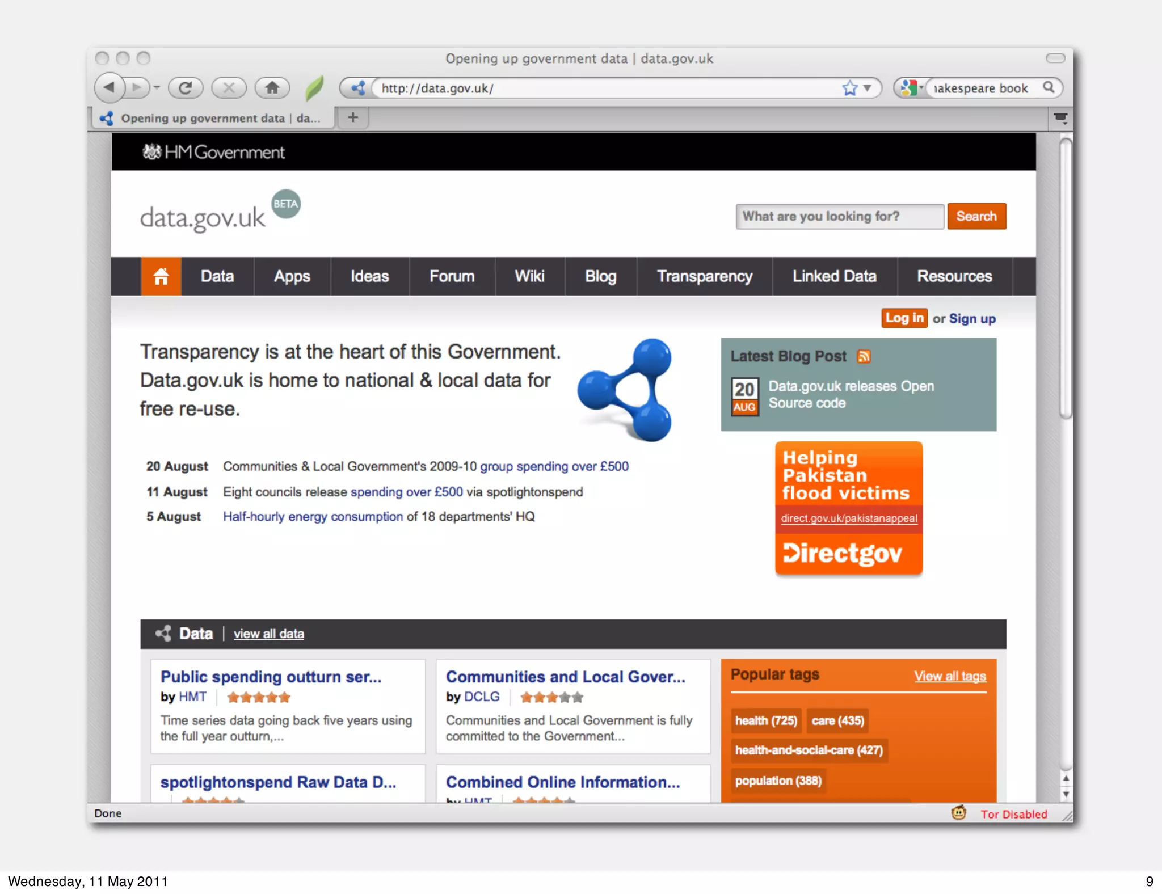Click the vertical page scrollbar thumb
Viewport: 1162px width, 894px height.
click(x=1066, y=278)
